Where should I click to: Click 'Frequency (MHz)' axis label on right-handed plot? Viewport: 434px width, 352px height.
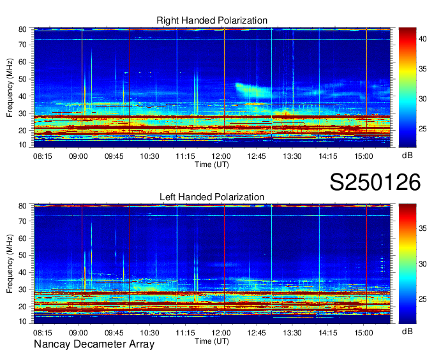point(10,87)
